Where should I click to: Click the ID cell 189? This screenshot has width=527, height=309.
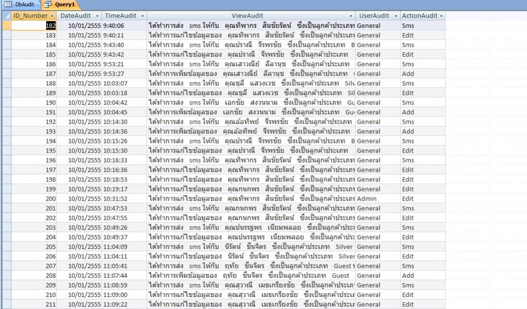(x=34, y=93)
